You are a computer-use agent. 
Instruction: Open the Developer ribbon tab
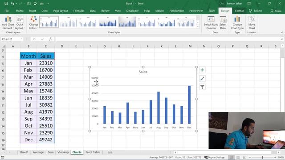132,11
